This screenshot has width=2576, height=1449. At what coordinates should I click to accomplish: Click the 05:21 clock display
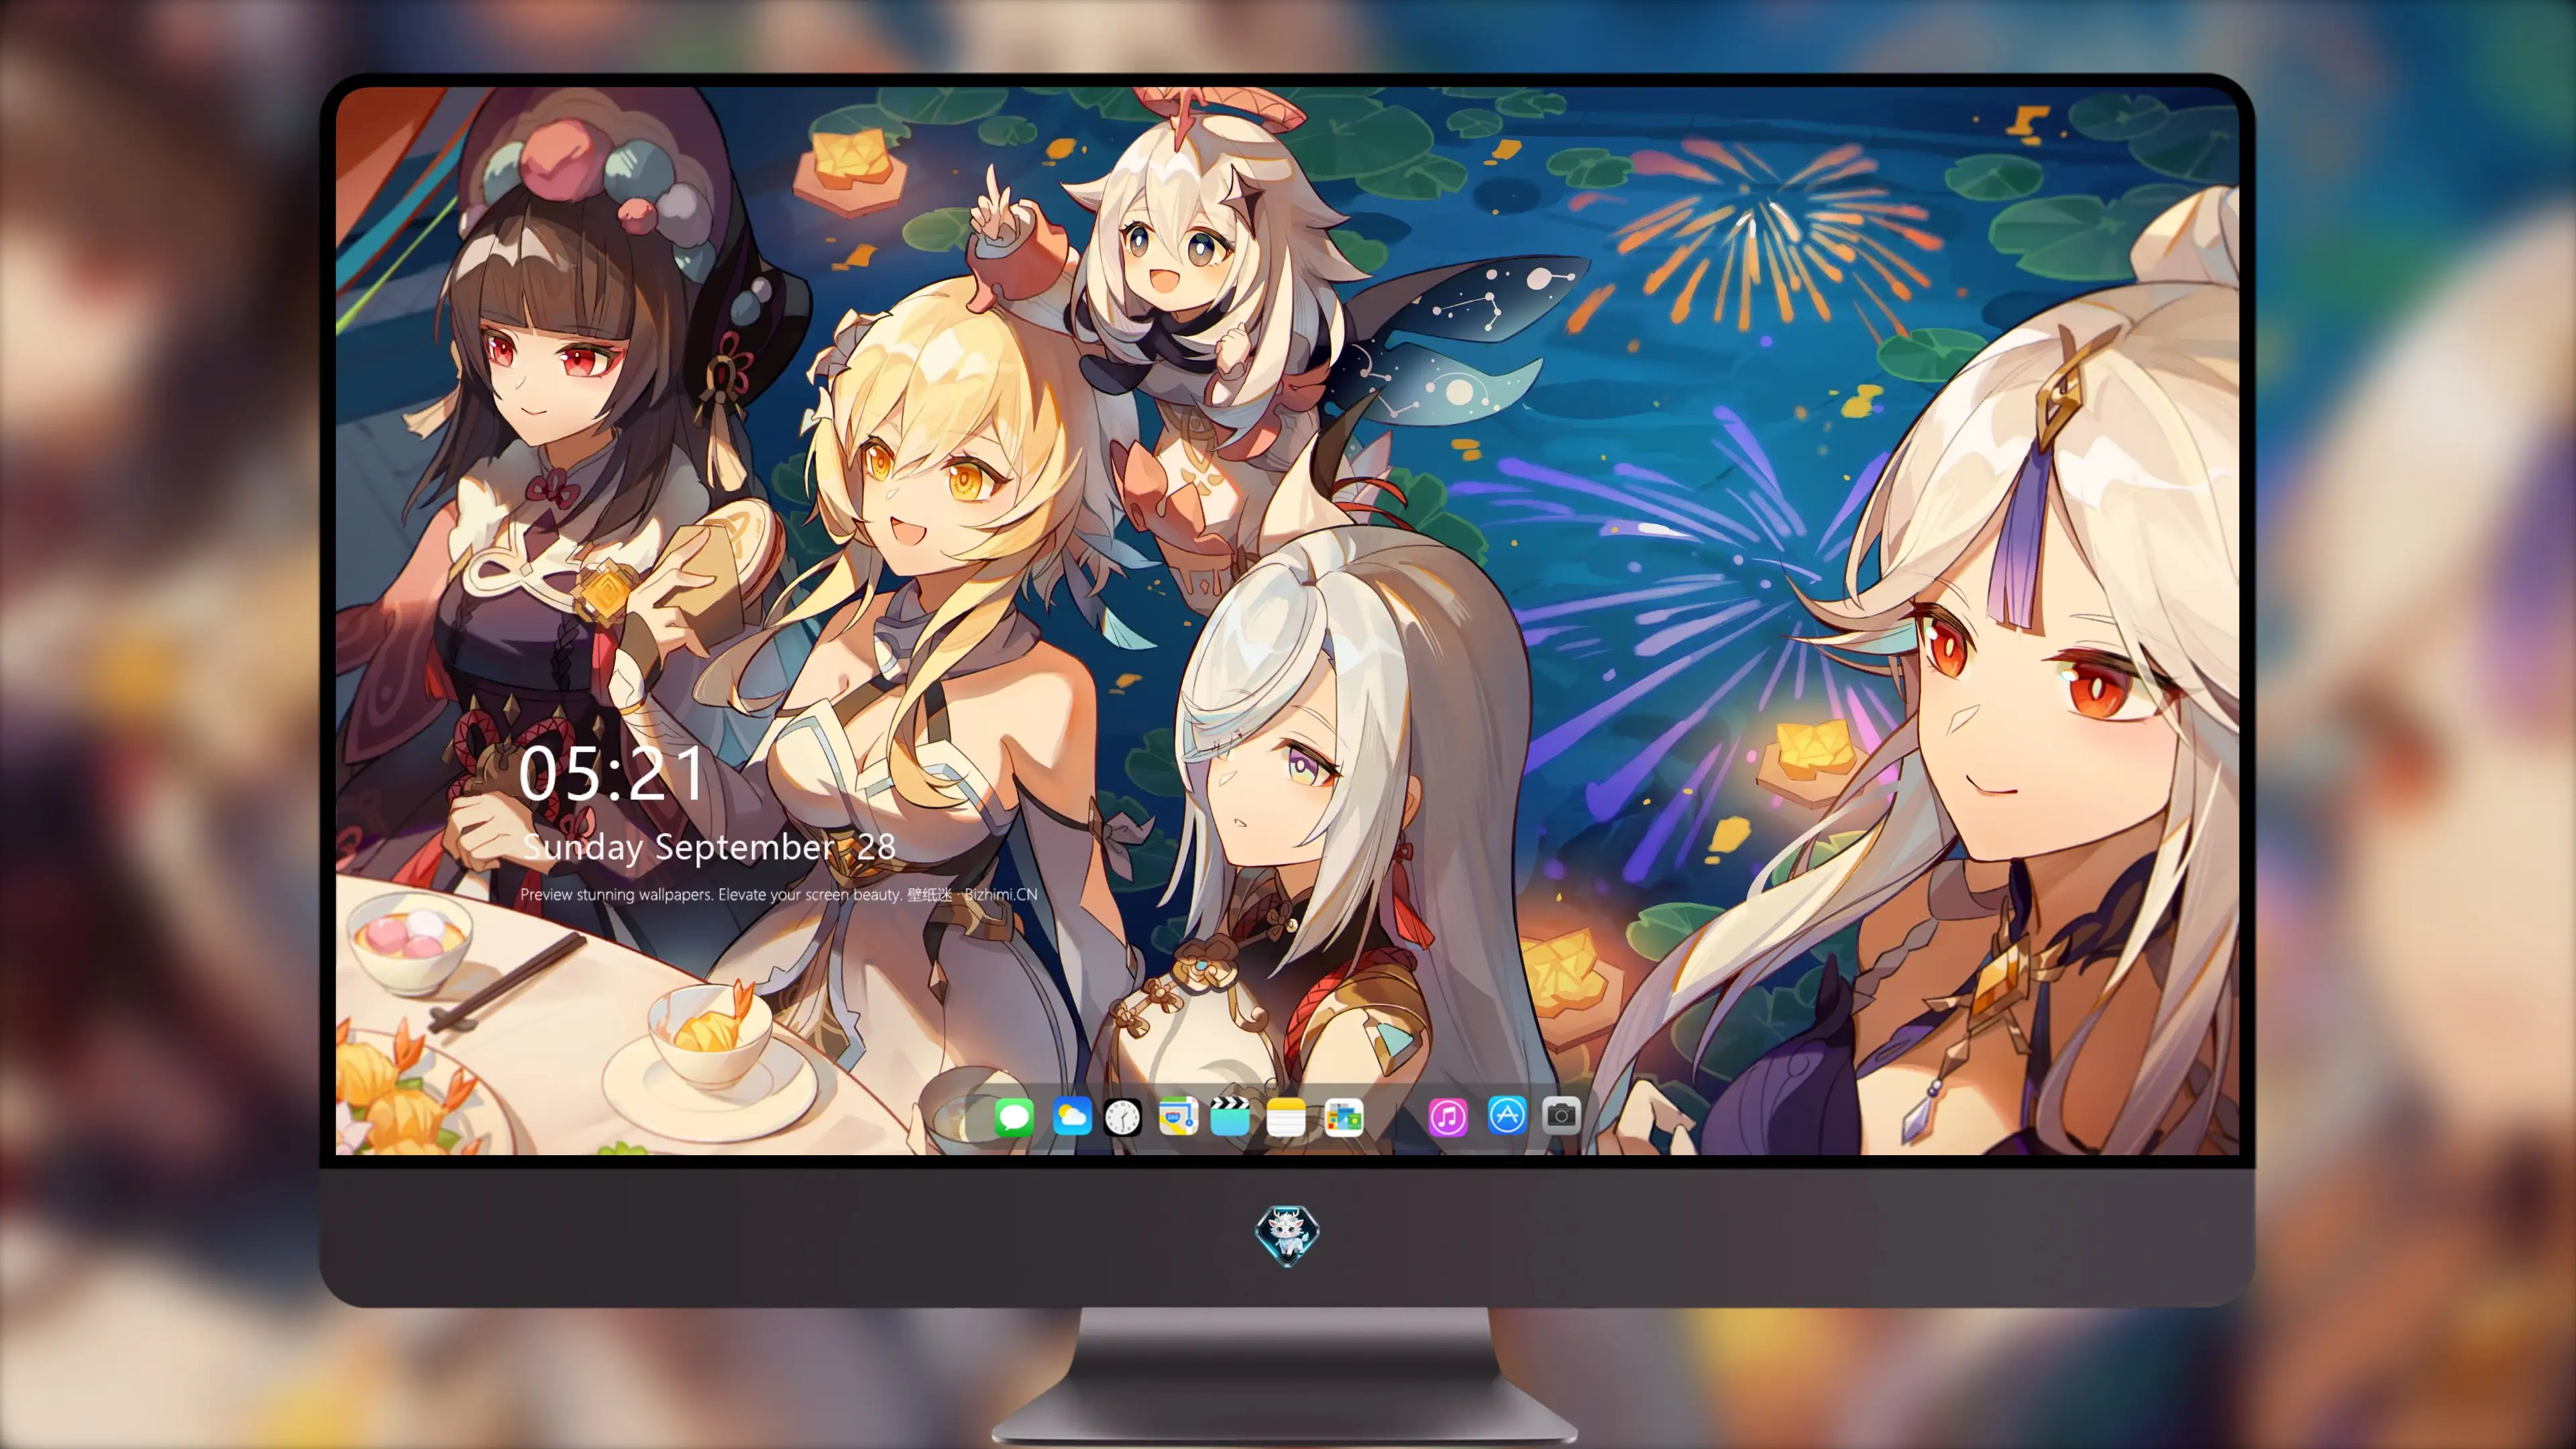coord(611,773)
